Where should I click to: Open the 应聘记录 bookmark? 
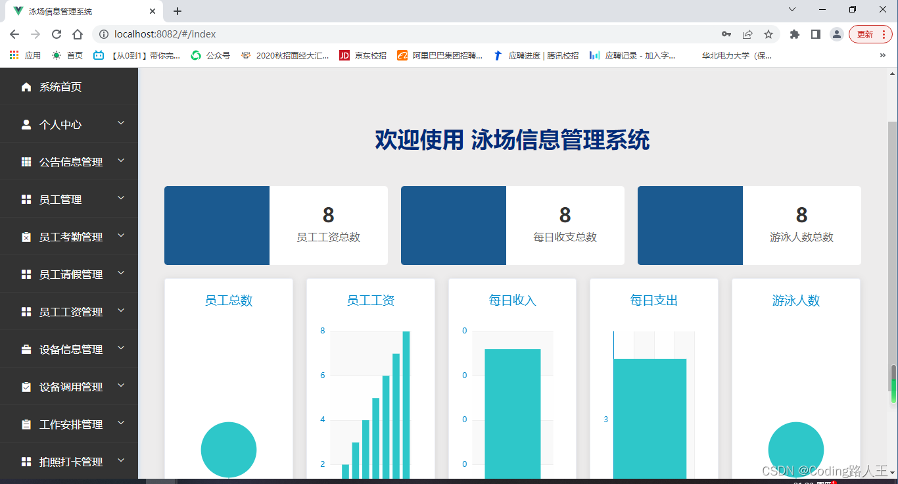632,55
